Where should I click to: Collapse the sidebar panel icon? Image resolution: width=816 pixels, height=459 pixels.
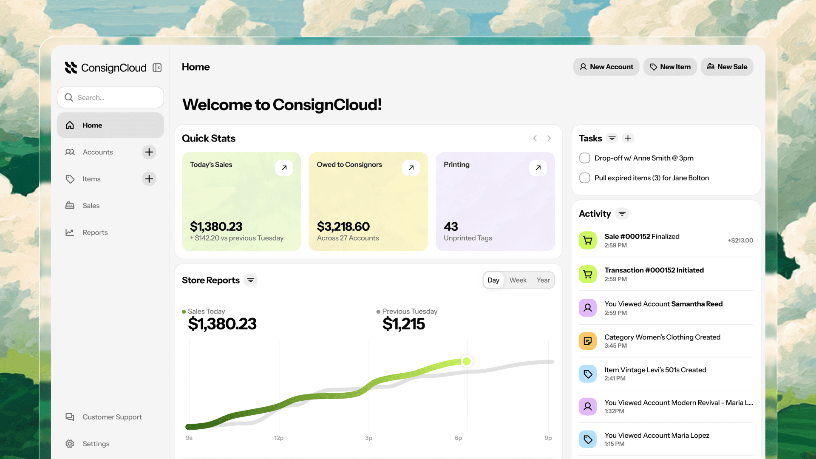coord(157,68)
